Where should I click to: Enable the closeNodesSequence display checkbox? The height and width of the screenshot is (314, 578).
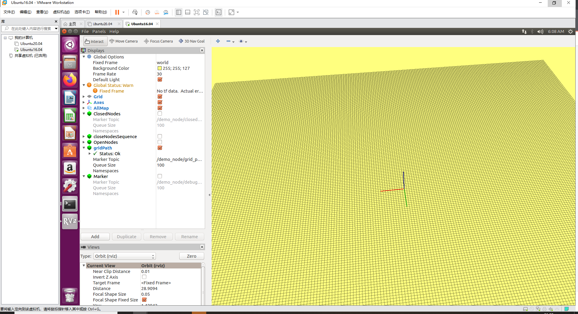(x=160, y=136)
